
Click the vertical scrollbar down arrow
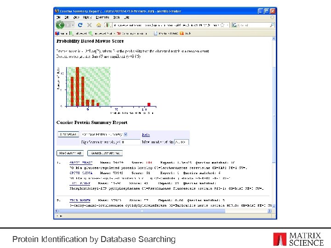[x=274, y=207]
